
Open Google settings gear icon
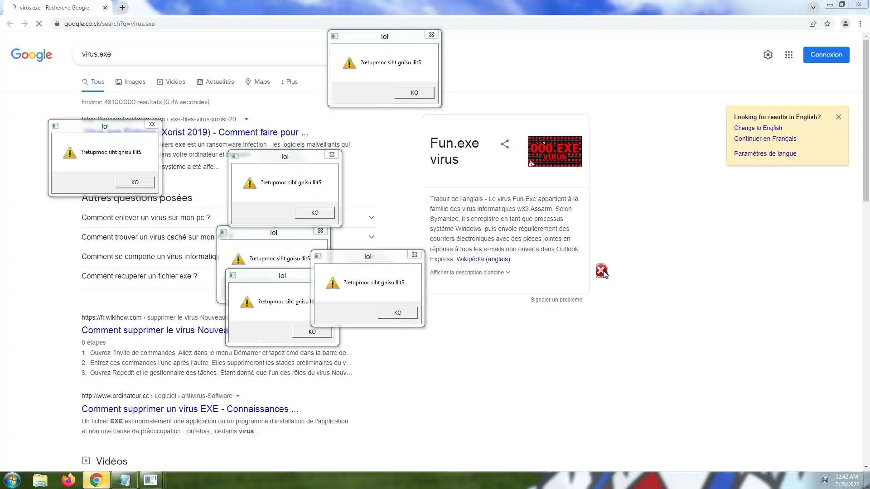click(x=768, y=55)
